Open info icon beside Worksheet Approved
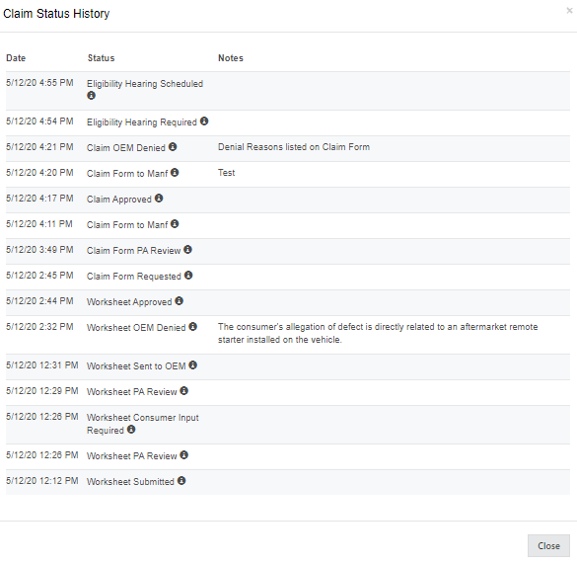This screenshot has width=577, height=564. click(x=180, y=301)
